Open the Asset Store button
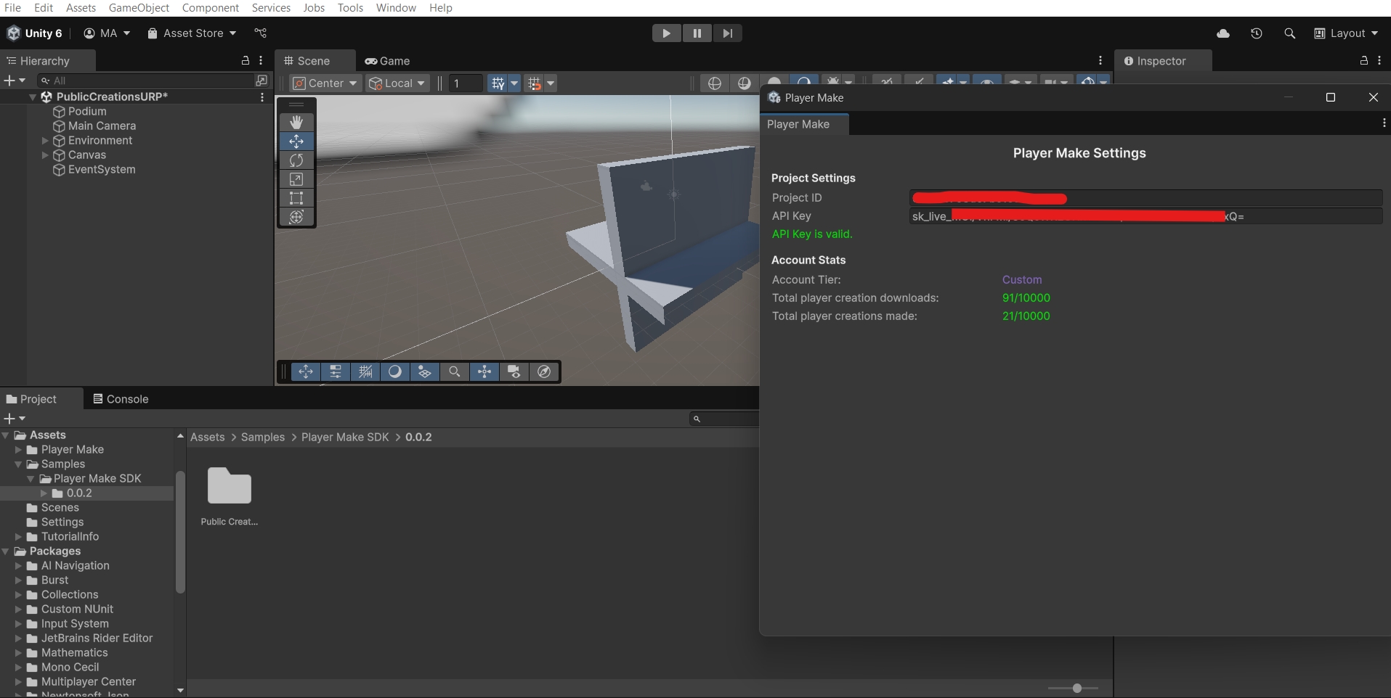 point(192,33)
